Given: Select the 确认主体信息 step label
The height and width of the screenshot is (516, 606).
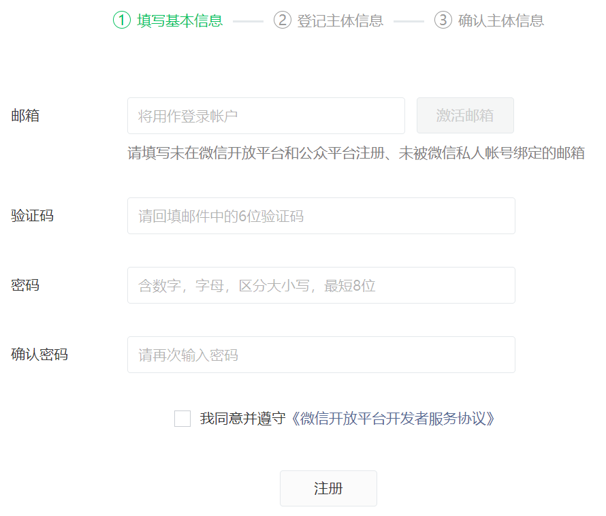Looking at the screenshot, I should [x=501, y=20].
